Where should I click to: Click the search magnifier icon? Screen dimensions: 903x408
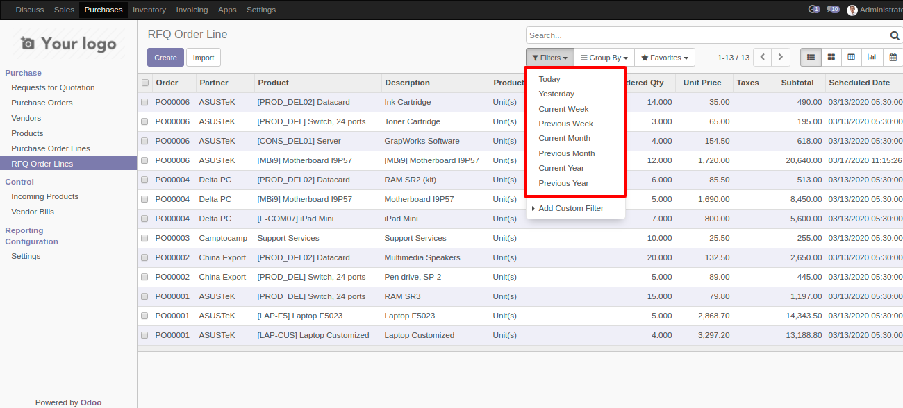click(895, 35)
